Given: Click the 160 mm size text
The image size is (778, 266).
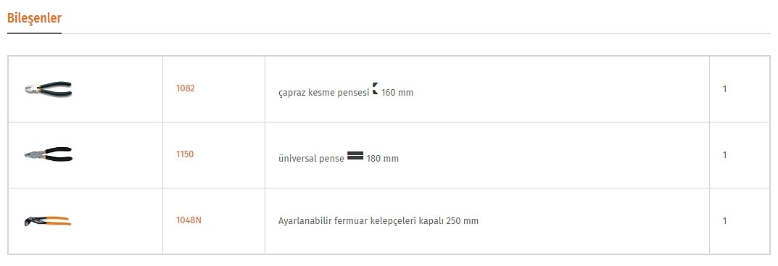Looking at the screenshot, I should pyautogui.click(x=397, y=93).
